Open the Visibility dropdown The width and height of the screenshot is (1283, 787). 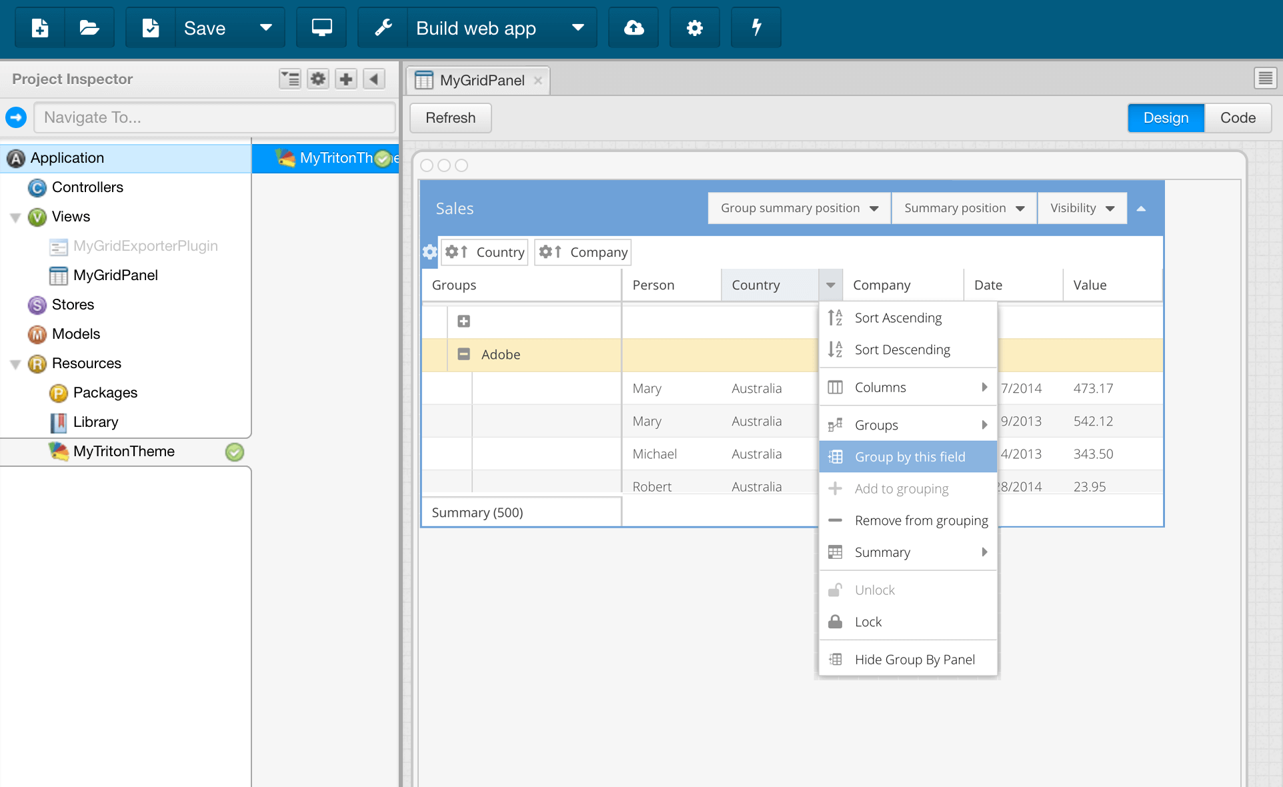[1082, 208]
